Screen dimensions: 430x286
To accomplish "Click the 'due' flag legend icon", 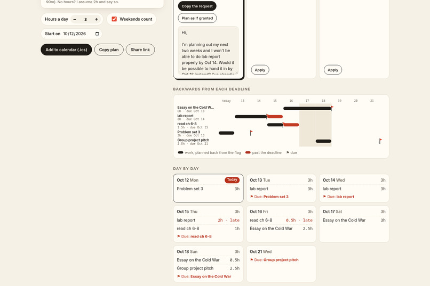I will click(288, 152).
